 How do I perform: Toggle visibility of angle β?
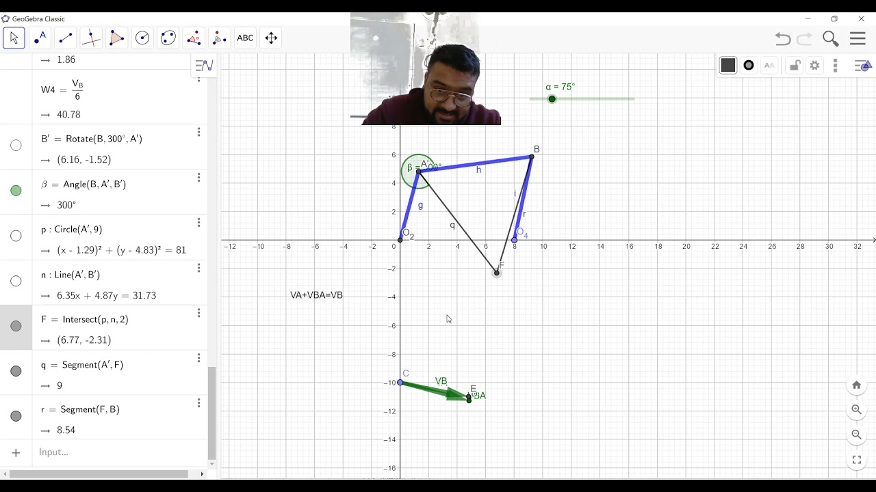(x=16, y=191)
